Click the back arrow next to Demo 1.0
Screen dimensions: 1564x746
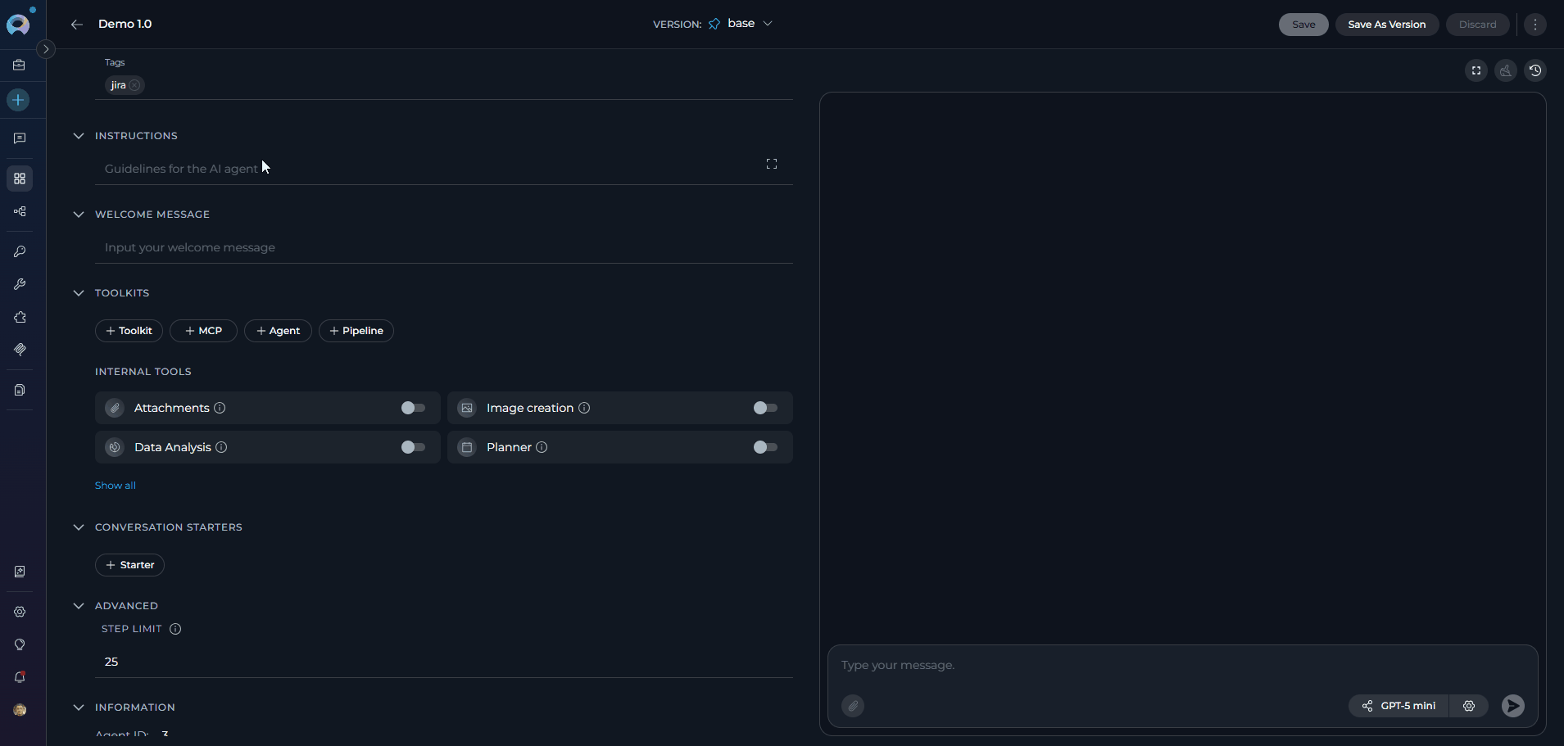tap(77, 25)
